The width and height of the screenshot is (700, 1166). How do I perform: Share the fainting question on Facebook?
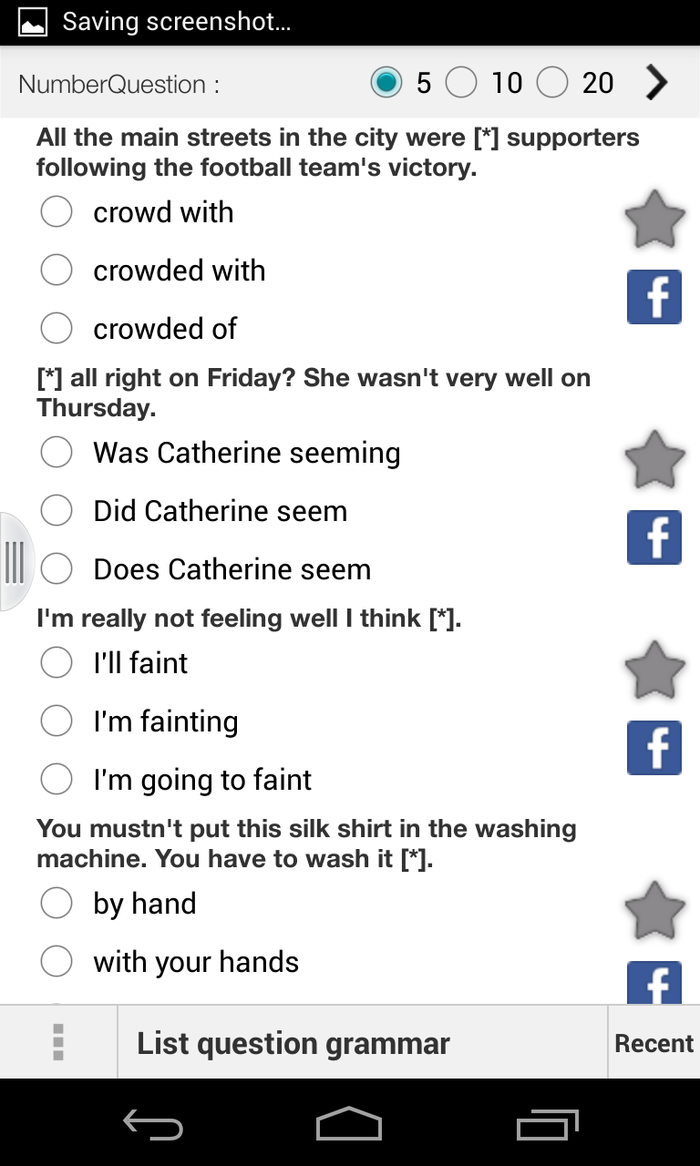[654, 748]
